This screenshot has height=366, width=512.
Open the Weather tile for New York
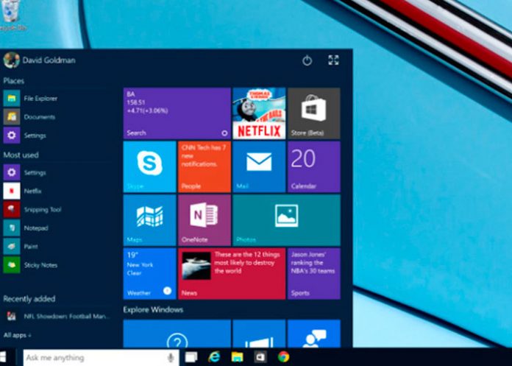pyautogui.click(x=149, y=273)
